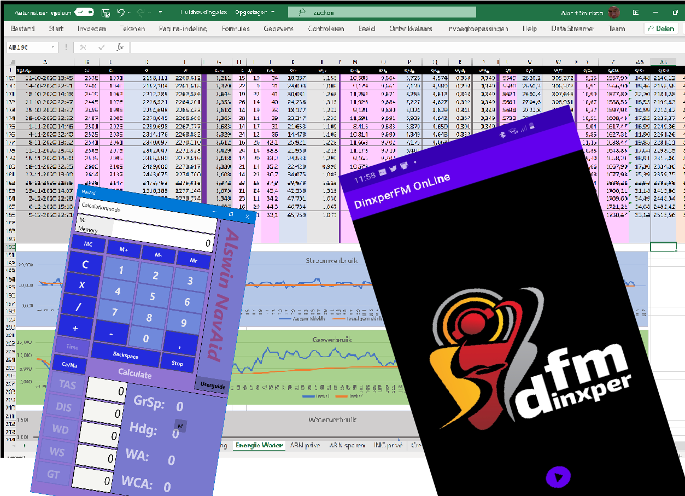685x496 pixels.
Task: Click the insert function fx icon
Action: [120, 48]
